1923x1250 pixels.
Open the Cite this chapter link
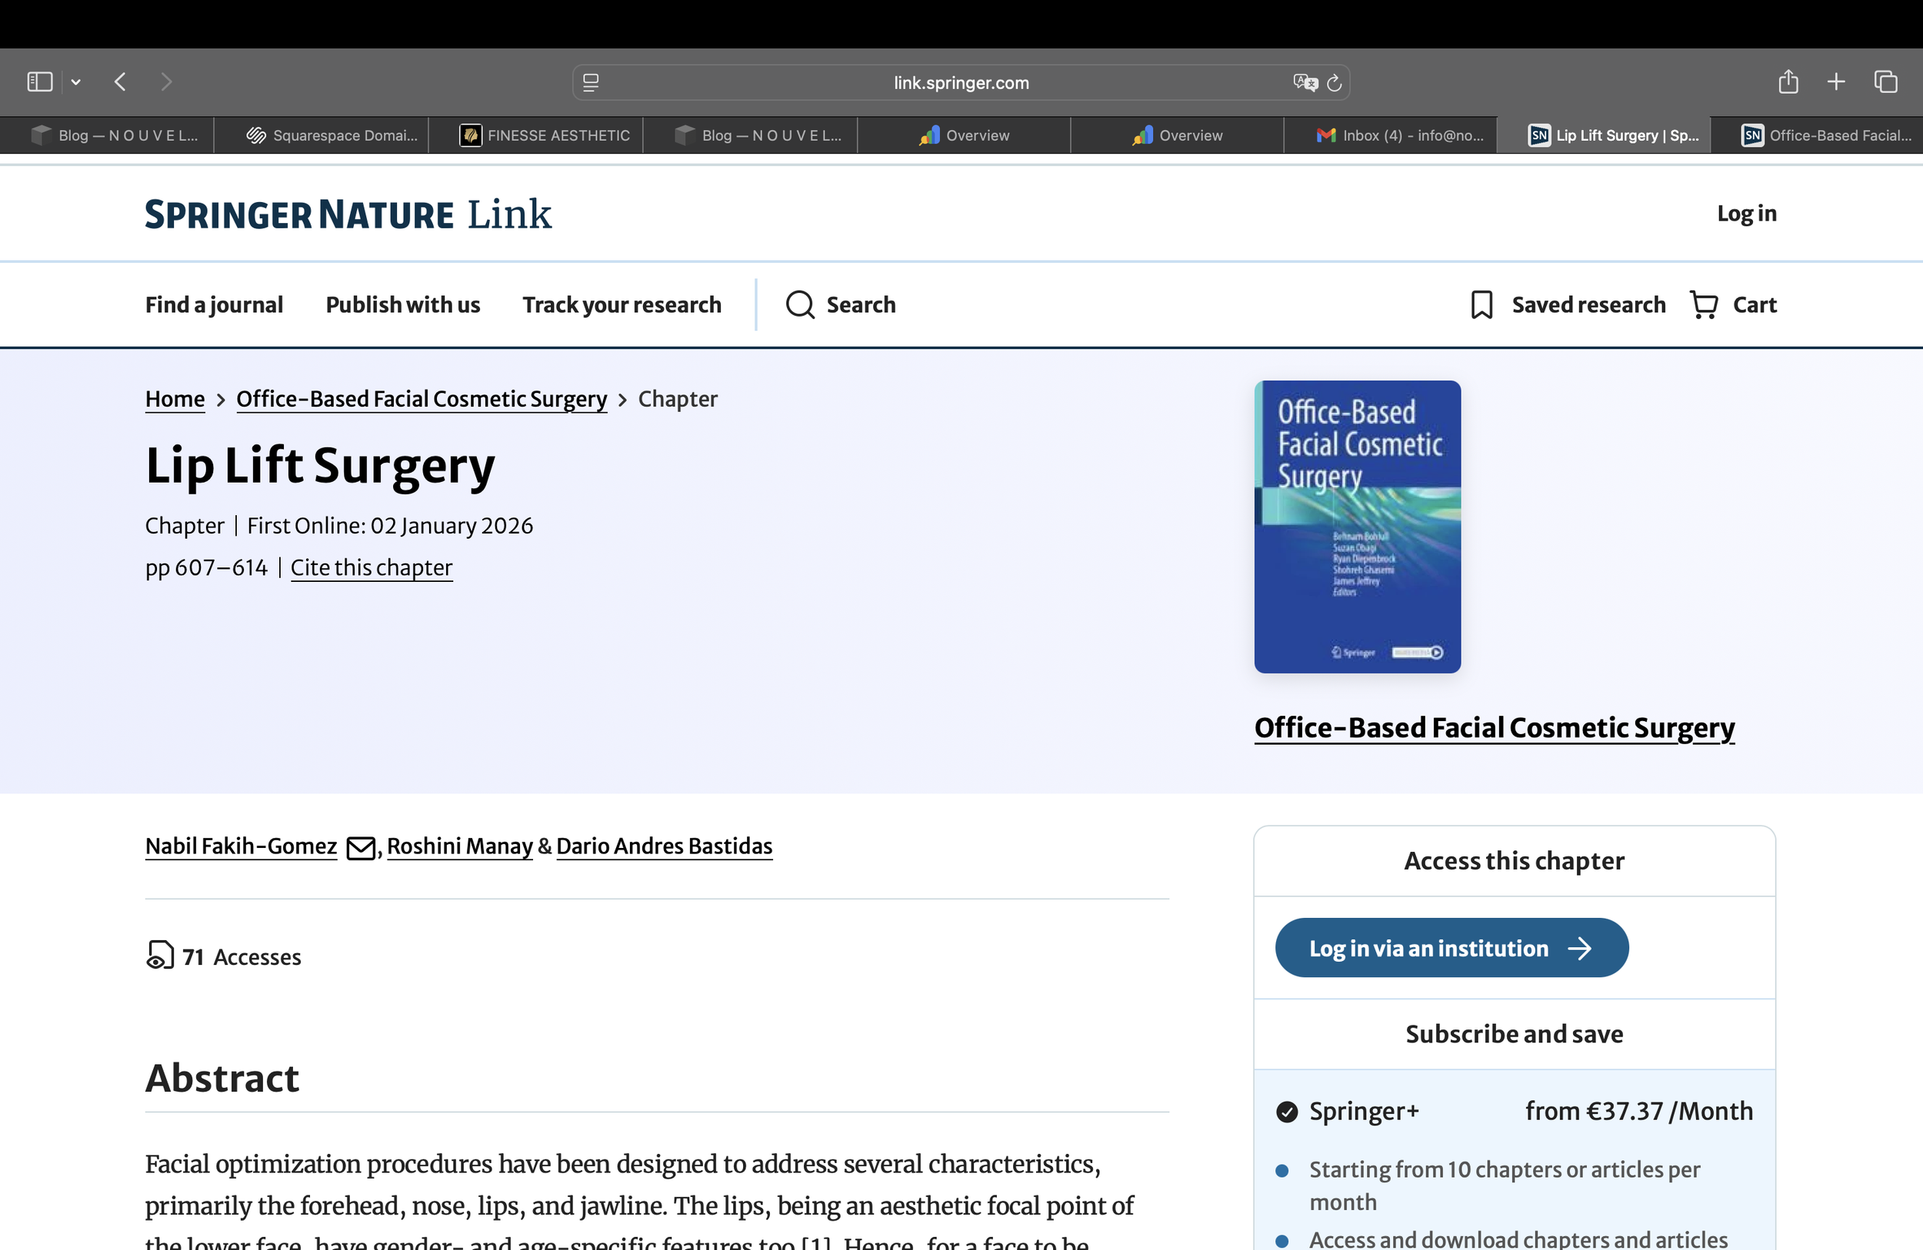[x=372, y=567]
